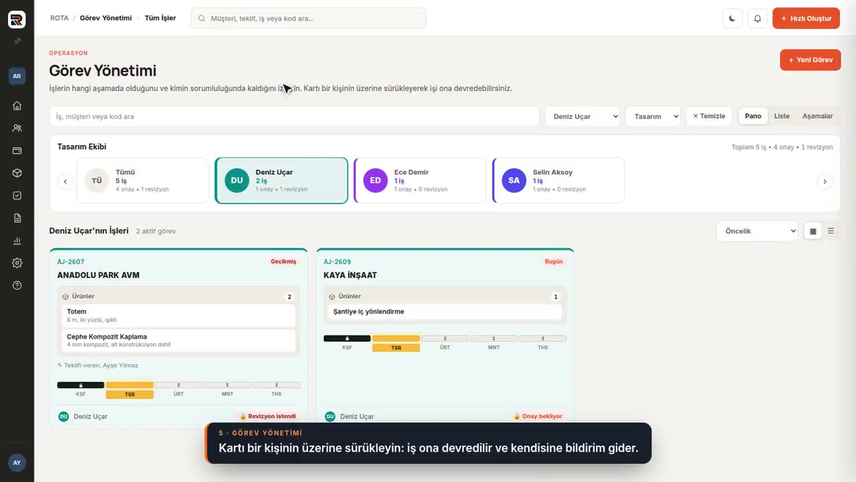Click the ROTA logo in sidebar

pos(17,19)
